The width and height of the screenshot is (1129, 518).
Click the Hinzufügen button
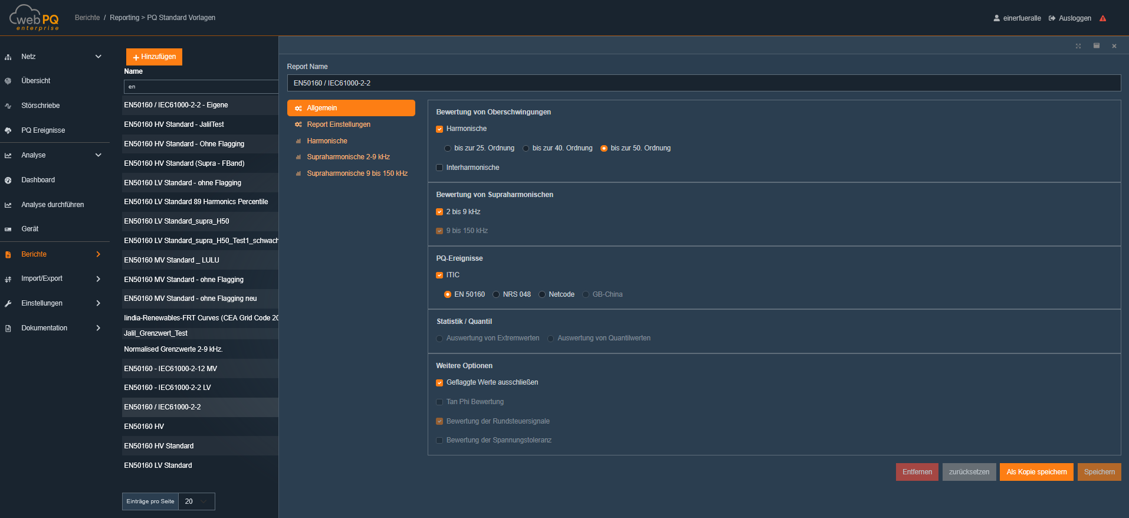[x=154, y=57]
